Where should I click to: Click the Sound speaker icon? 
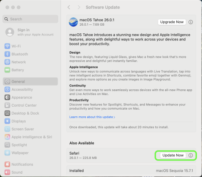(x=7, y=172)
